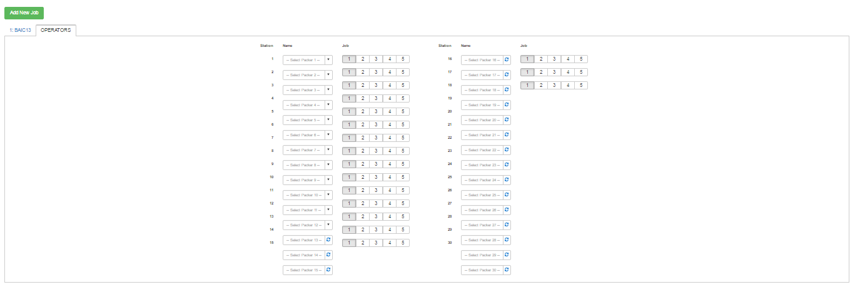The width and height of the screenshot is (855, 297).
Task: Refresh the Select Packer 16 field
Action: [507, 60]
